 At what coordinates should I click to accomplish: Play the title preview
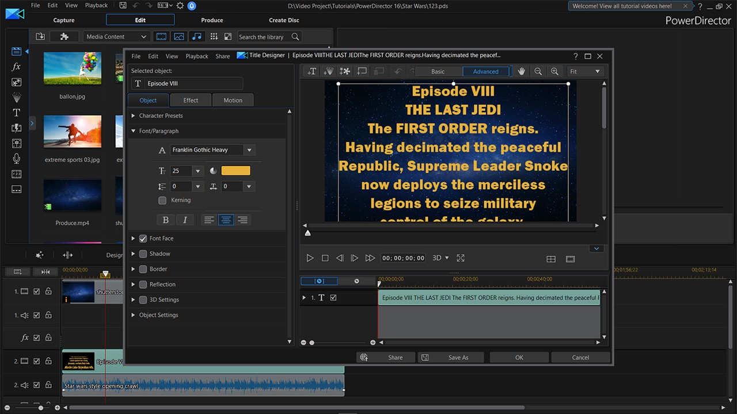[310, 258]
